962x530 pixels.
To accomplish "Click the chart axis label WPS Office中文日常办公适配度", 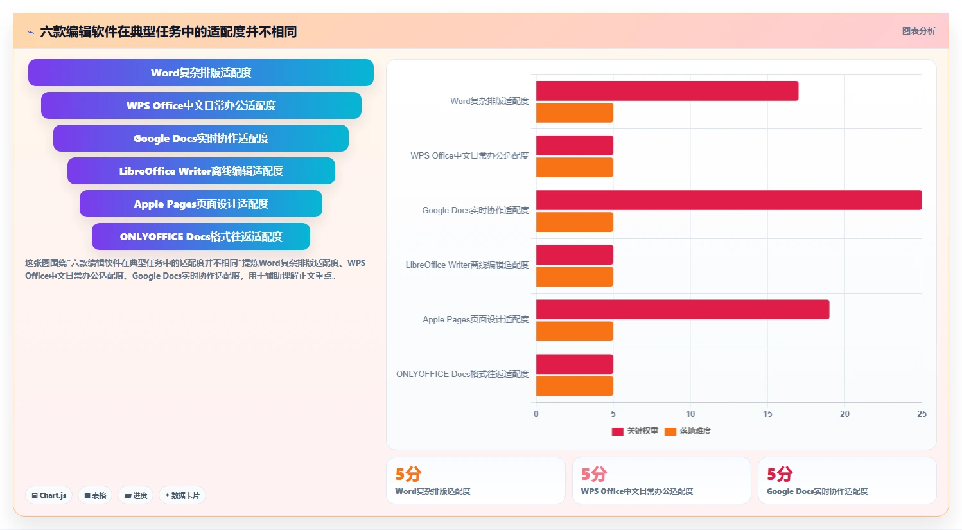I will pyautogui.click(x=469, y=155).
